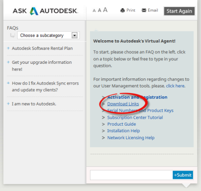
Task: Open Get your upgrade information here FAQ
Action: pos(42,66)
